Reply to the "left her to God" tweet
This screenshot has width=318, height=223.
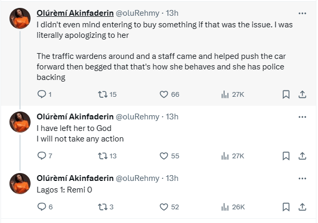point(42,156)
